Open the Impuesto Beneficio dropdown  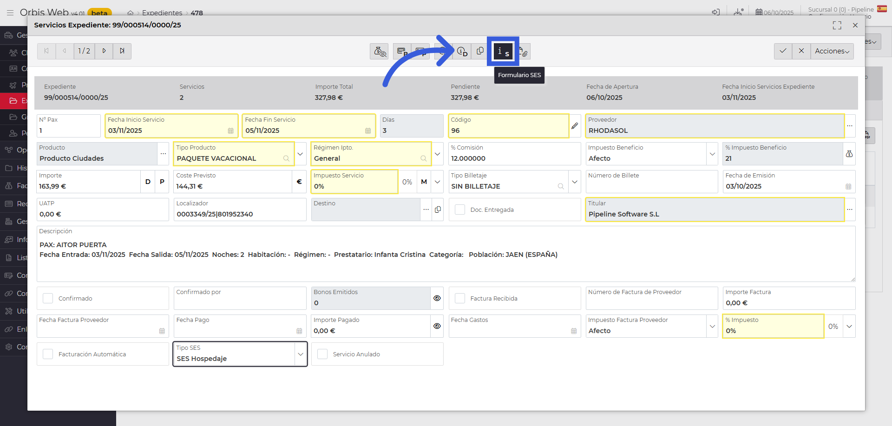click(x=712, y=154)
